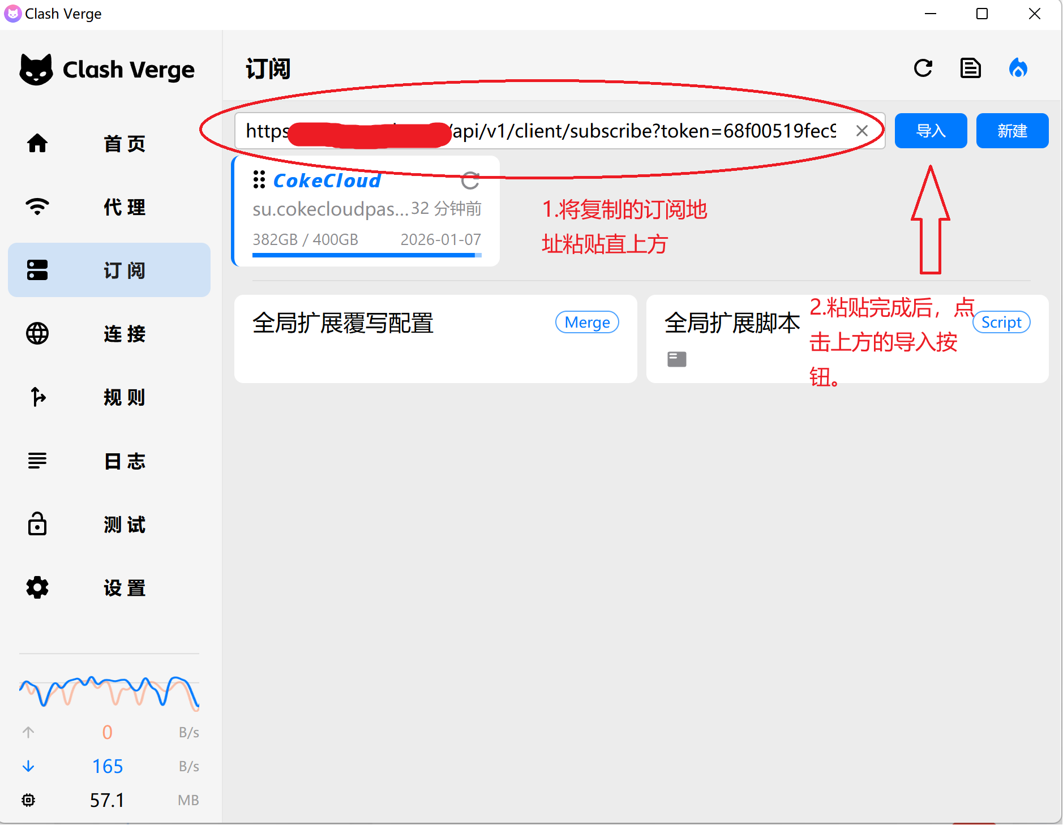This screenshot has width=1063, height=825.
Task: Click the globe connections icon
Action: pos(37,333)
